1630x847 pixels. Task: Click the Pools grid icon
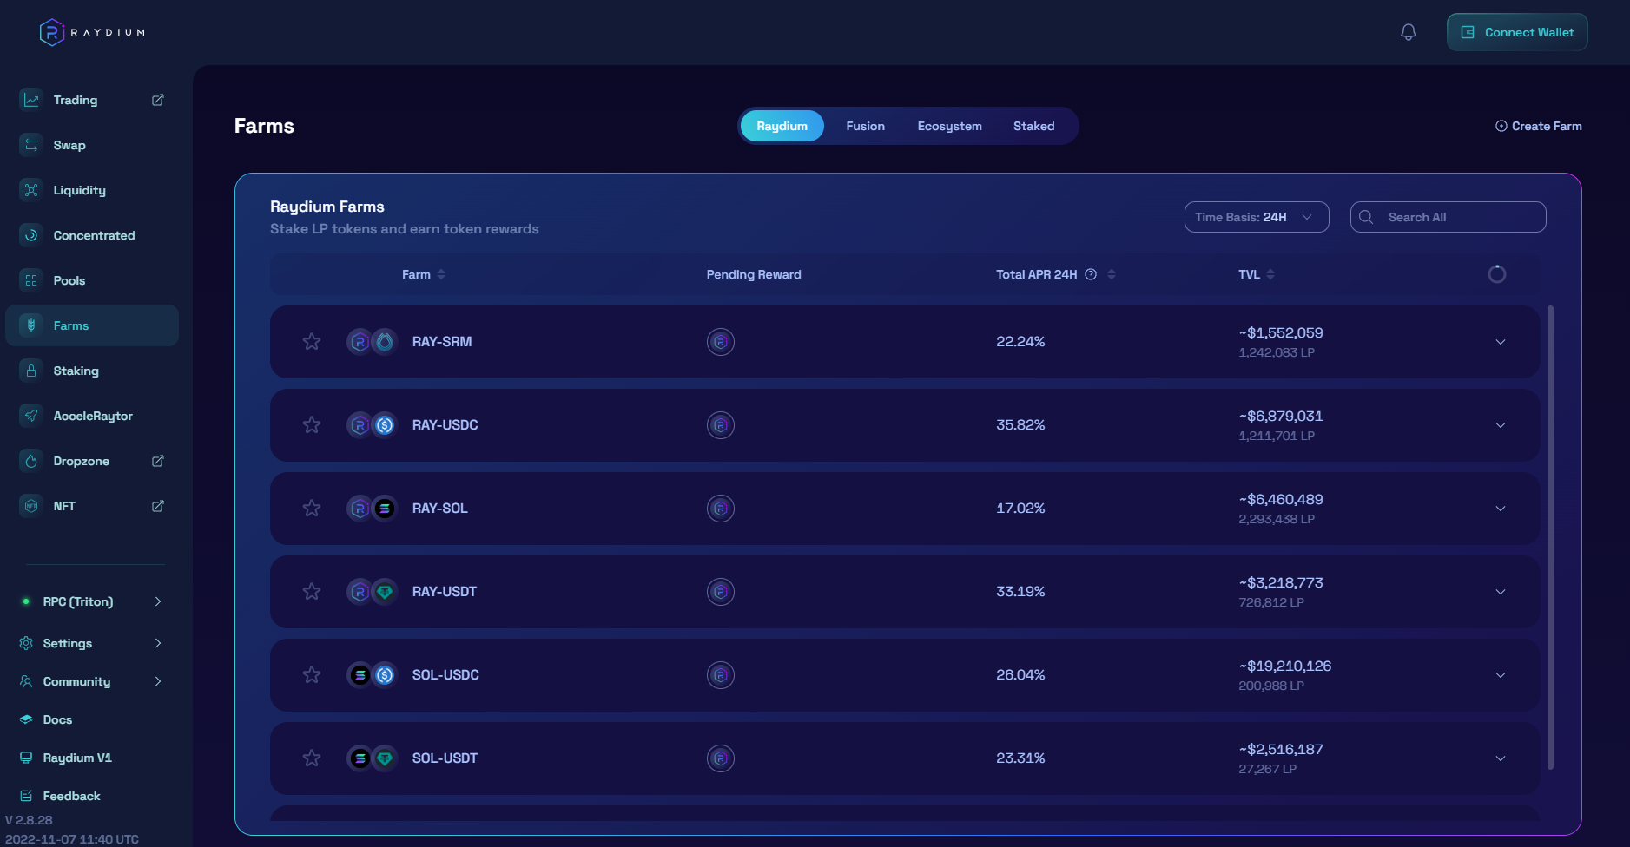[x=31, y=280]
